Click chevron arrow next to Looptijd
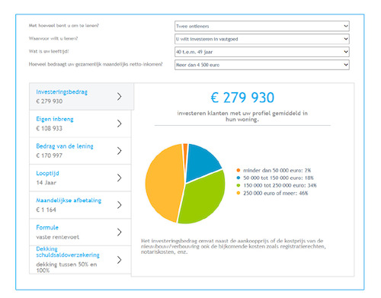The height and width of the screenshot is (298, 381). tap(119, 178)
